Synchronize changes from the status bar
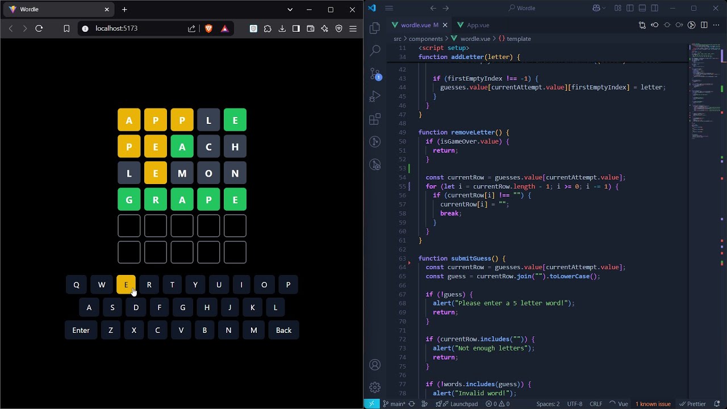 (412, 404)
